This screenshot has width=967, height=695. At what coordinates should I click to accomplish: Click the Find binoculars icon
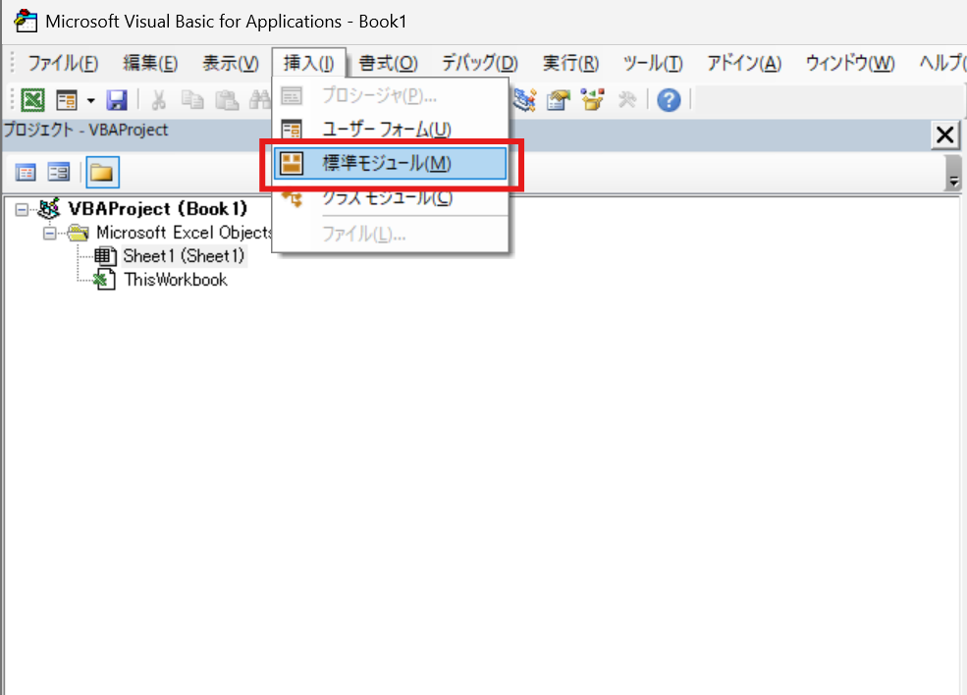tap(259, 99)
